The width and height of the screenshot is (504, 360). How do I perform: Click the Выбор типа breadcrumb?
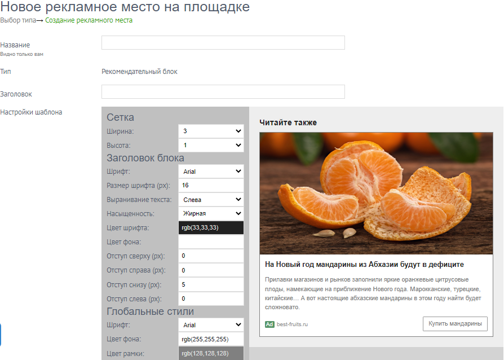pos(18,20)
